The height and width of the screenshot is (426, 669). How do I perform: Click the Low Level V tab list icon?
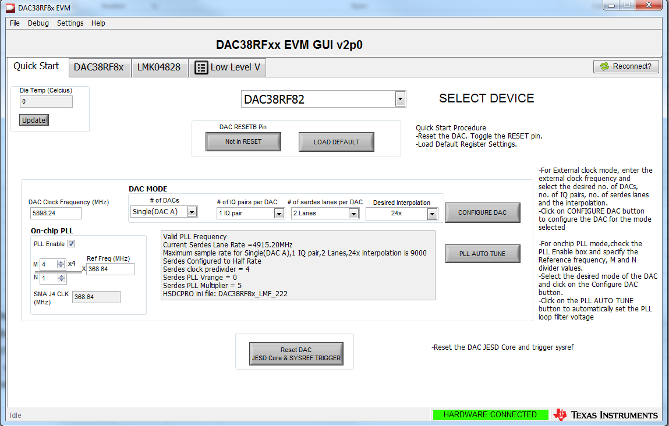coord(201,68)
